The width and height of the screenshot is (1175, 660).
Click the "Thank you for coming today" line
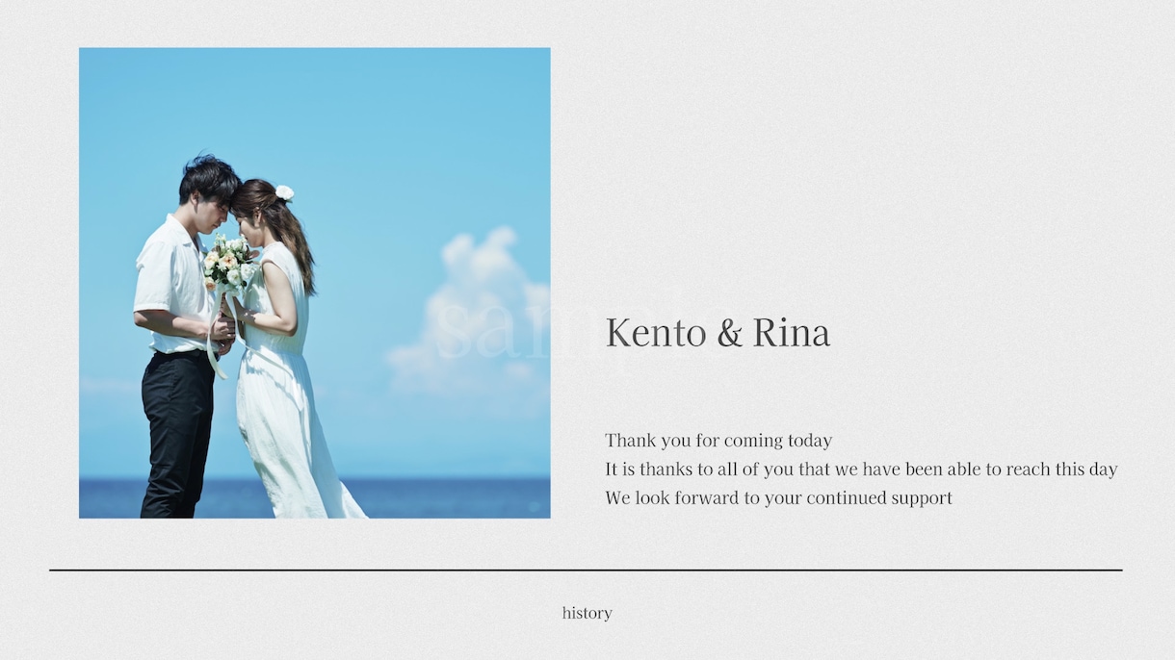(x=718, y=441)
